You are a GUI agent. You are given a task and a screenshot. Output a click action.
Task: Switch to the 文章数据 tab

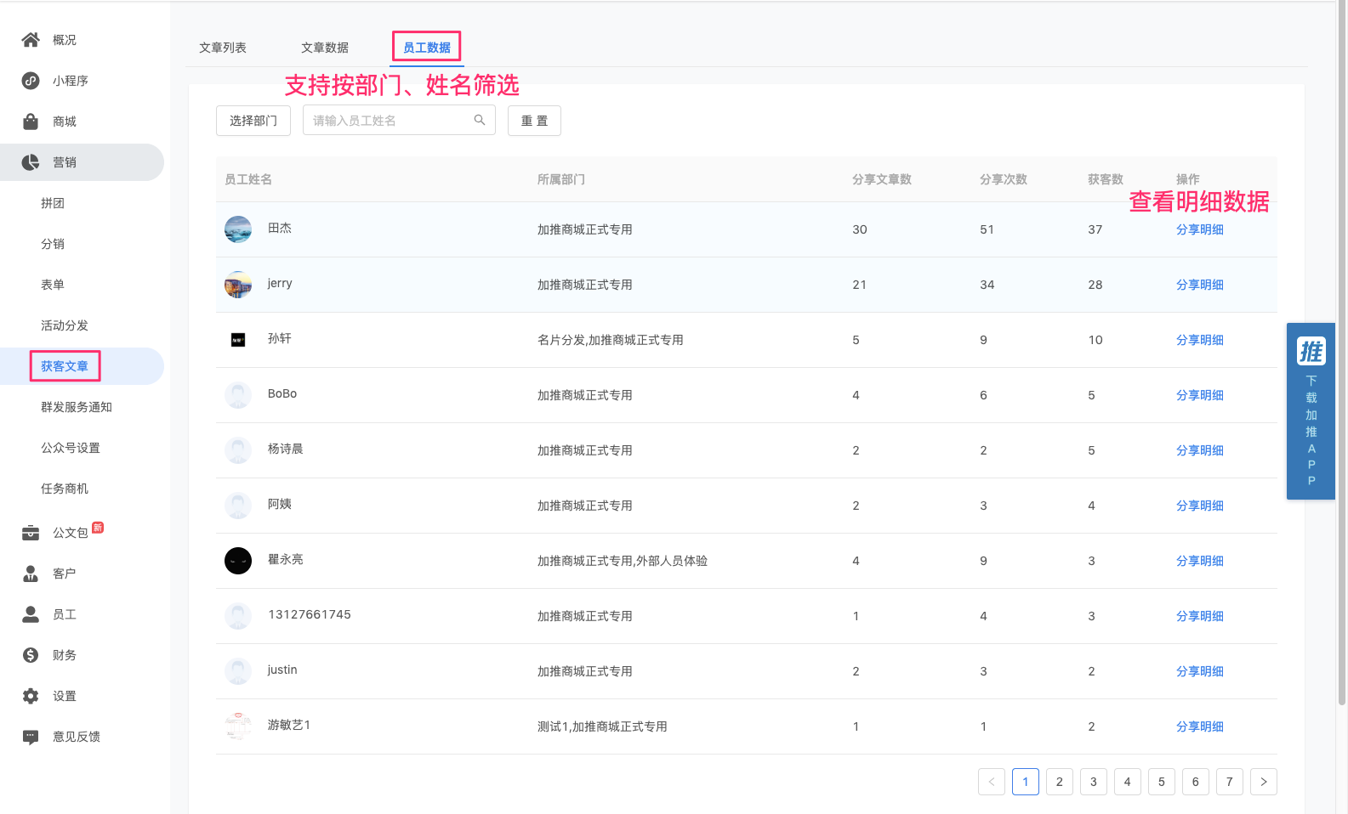(325, 48)
